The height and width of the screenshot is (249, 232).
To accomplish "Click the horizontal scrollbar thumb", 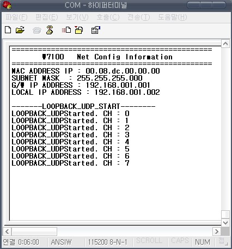I will click(x=34, y=232).
